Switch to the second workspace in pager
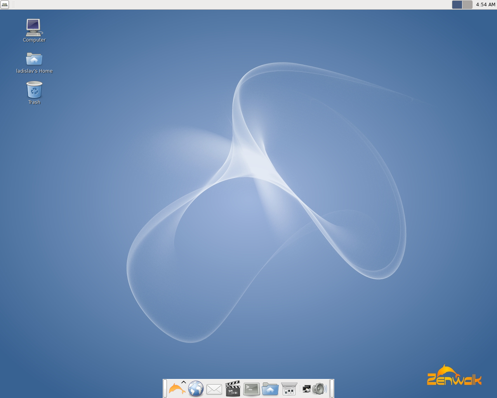This screenshot has width=497, height=398. [467, 5]
